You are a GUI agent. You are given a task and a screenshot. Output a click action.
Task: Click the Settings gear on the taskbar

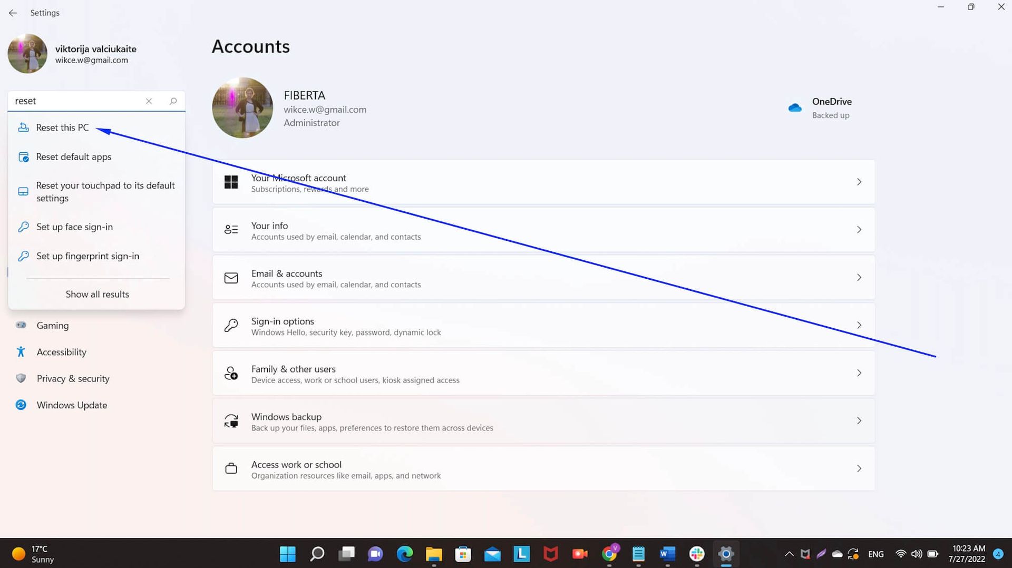[x=726, y=554]
